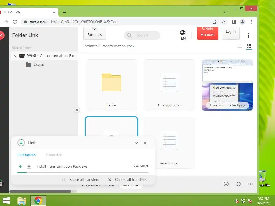The height and width of the screenshot is (206, 275).
Task: Open a new browser tab
Action: [64, 12]
